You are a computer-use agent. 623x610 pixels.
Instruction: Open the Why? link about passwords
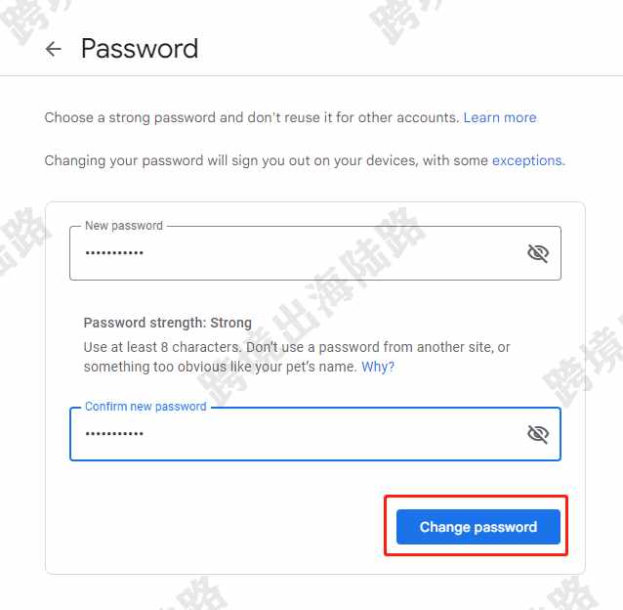(378, 367)
